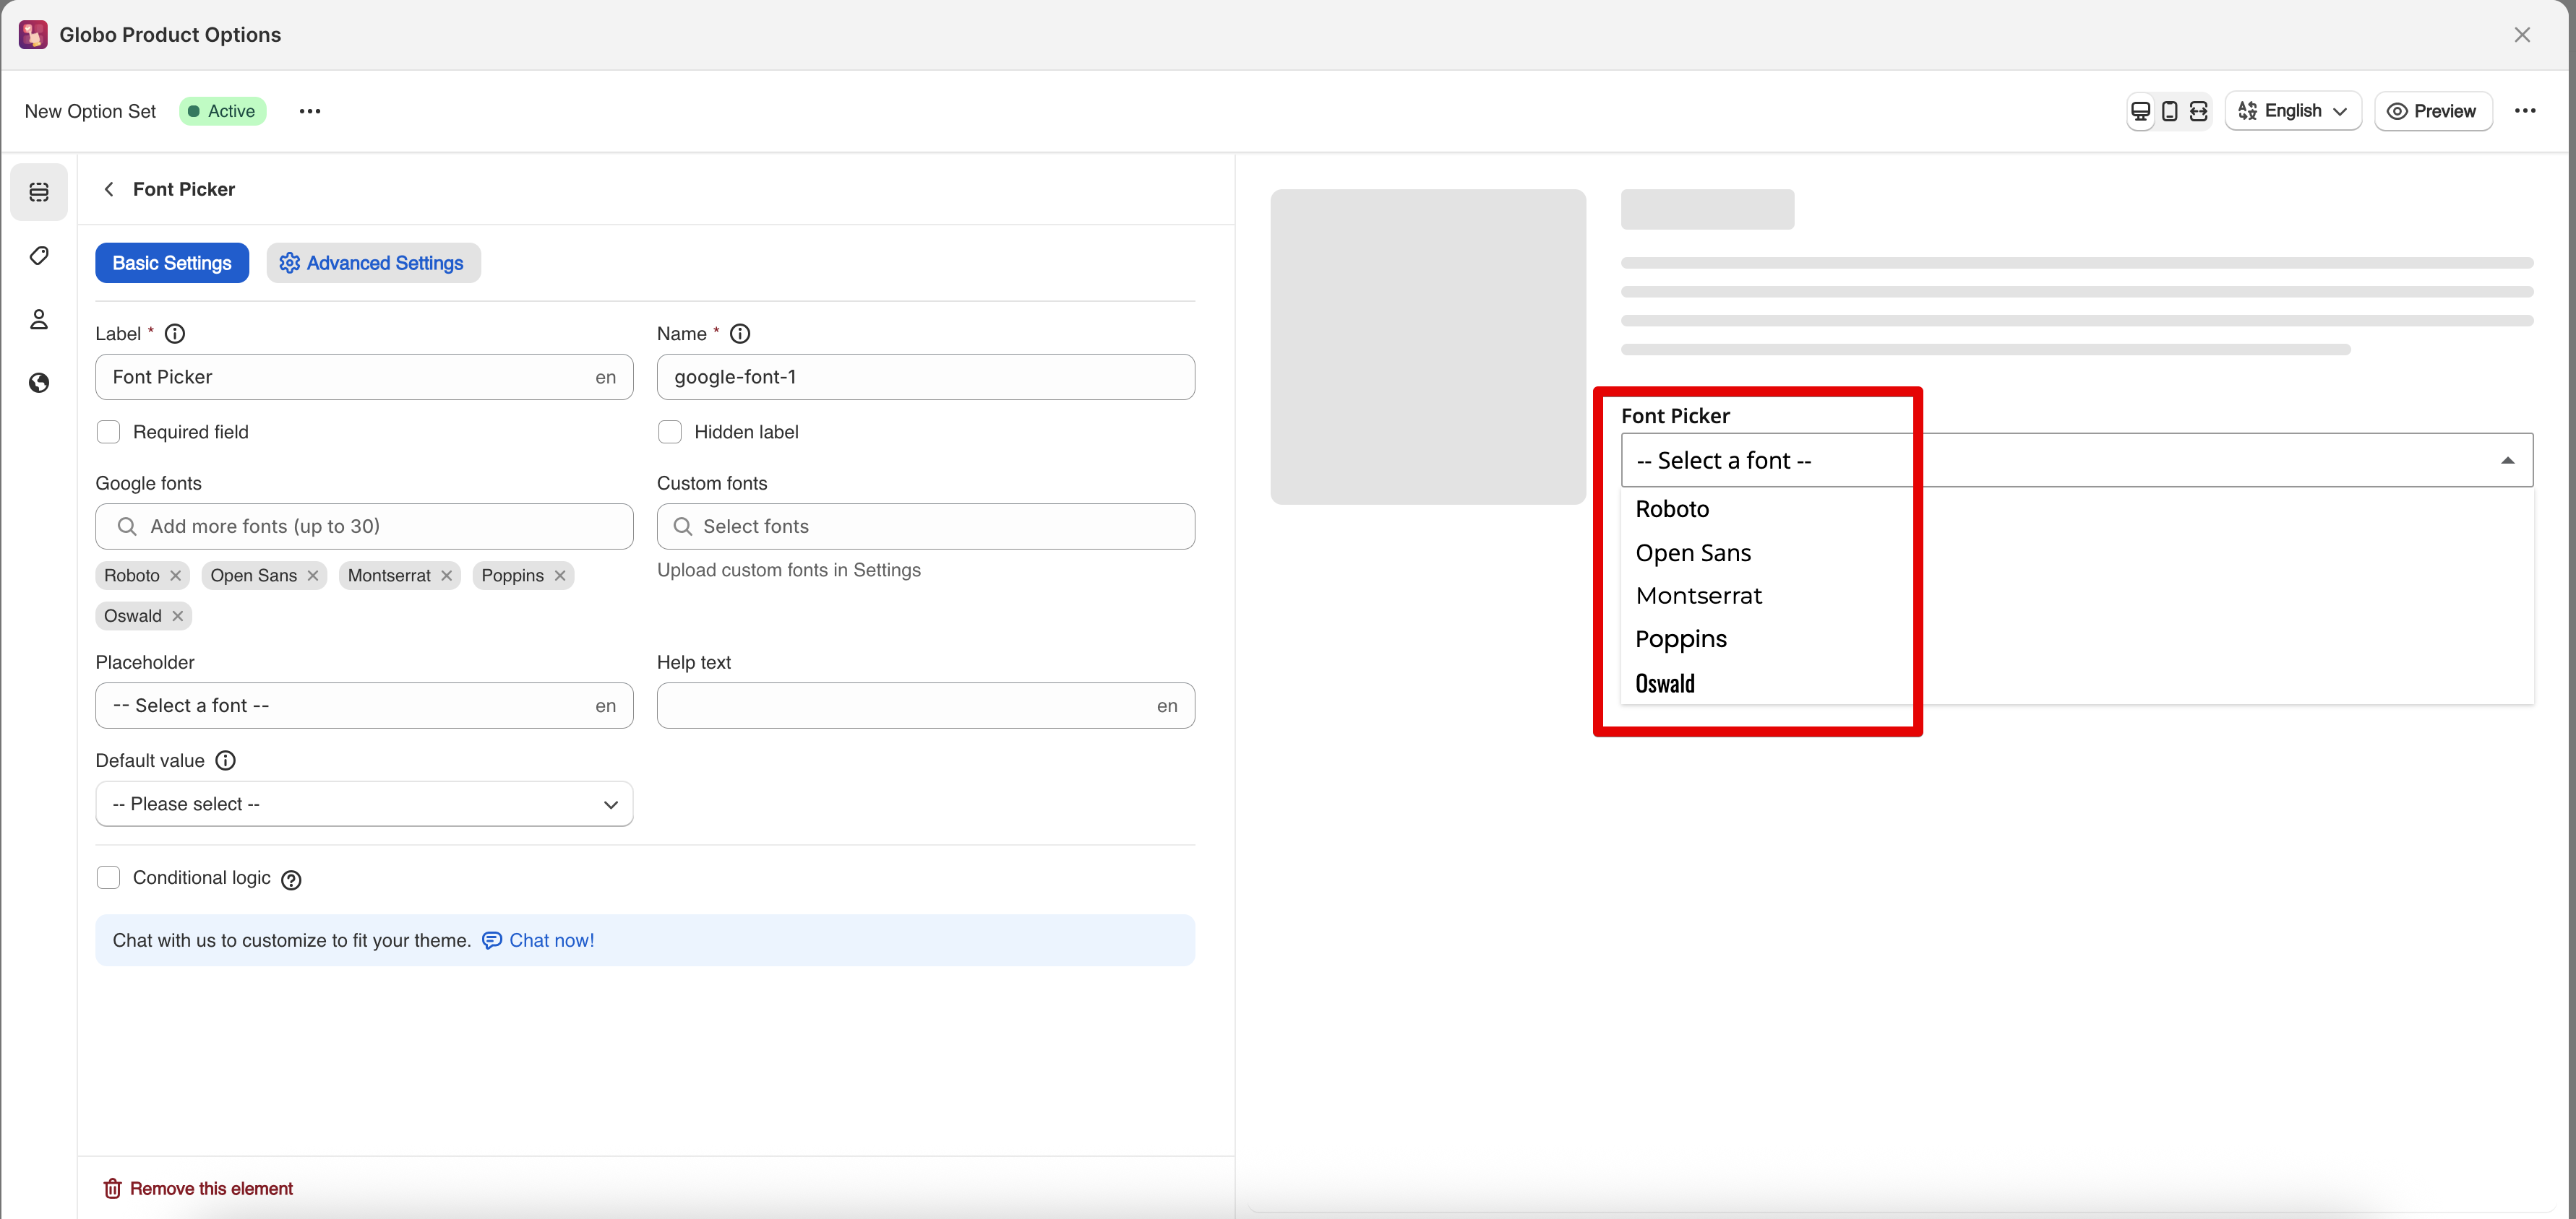Screen dimensions: 2576x1219
Task: Collapse the Select a font preview dropdown
Action: (2506, 461)
